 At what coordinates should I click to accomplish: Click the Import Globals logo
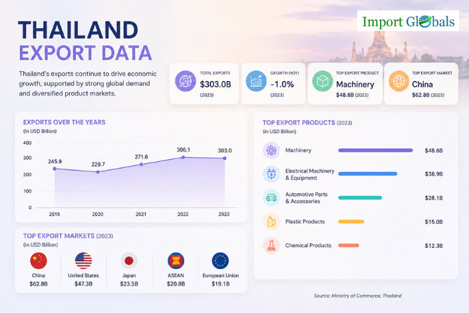tap(408, 21)
